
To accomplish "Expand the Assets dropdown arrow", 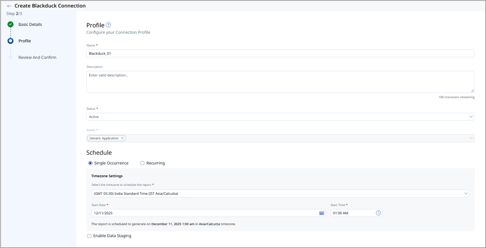I will (471, 138).
